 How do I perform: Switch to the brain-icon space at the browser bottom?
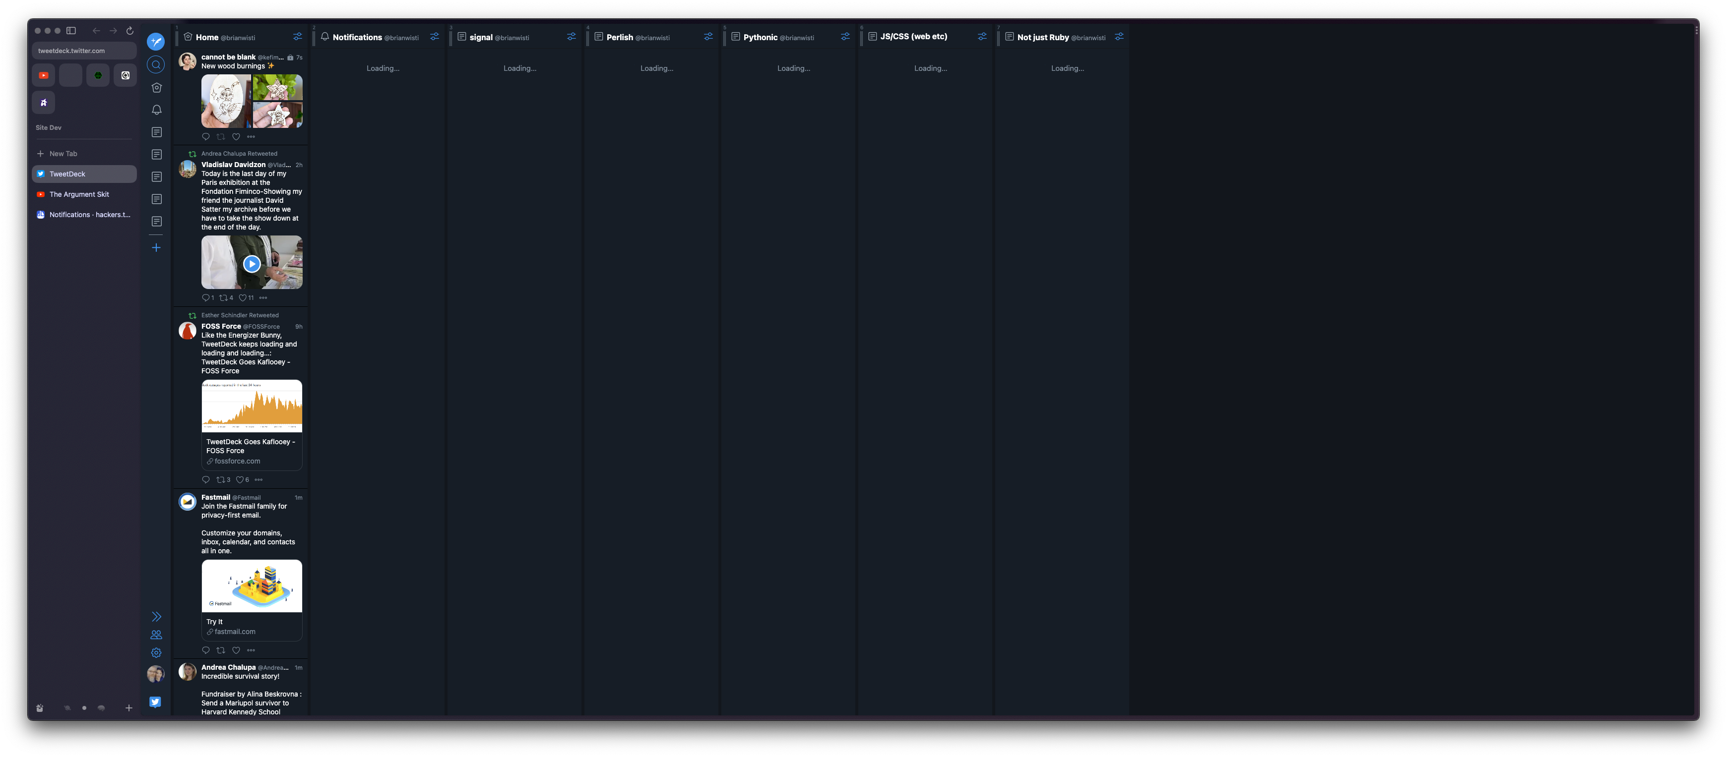point(101,708)
